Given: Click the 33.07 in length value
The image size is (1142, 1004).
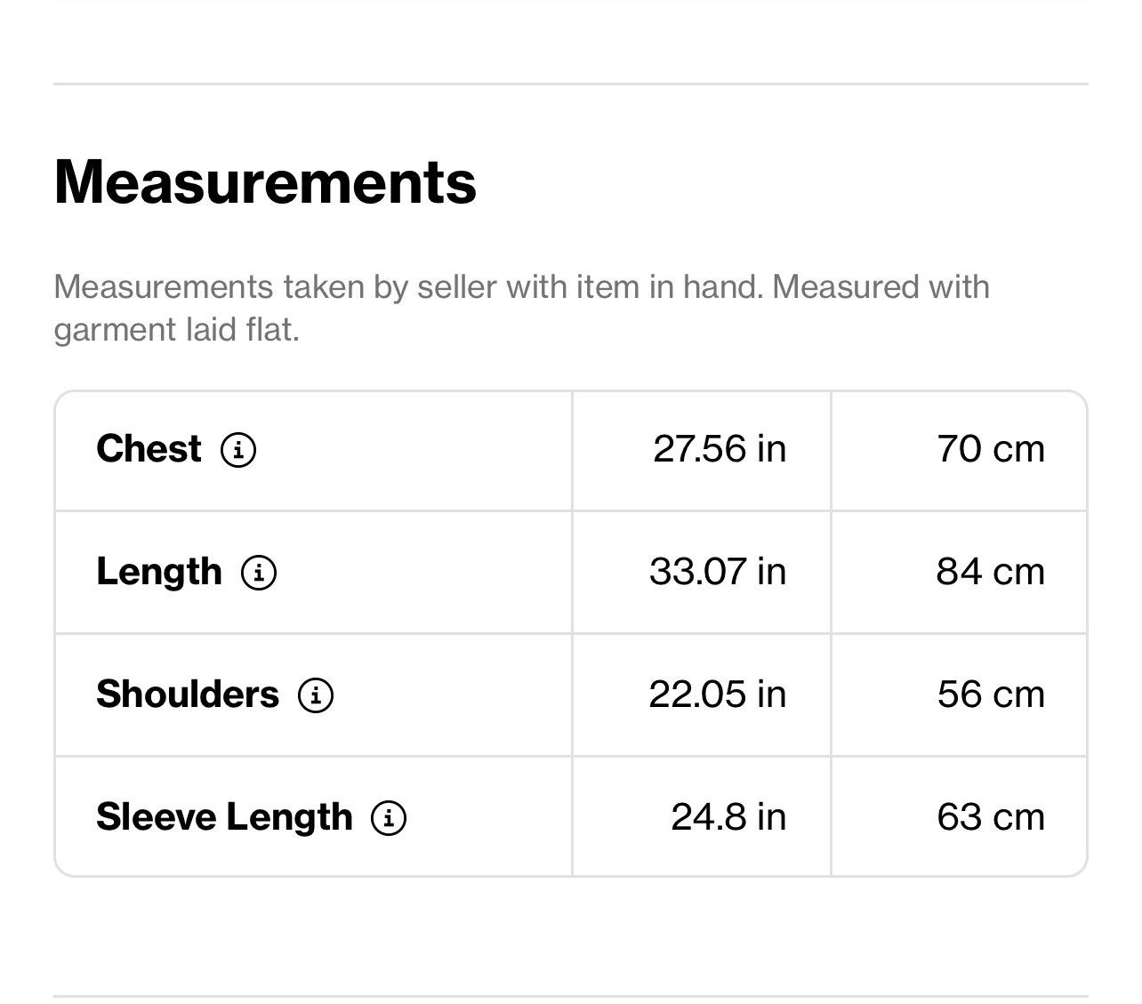Looking at the screenshot, I should (718, 571).
